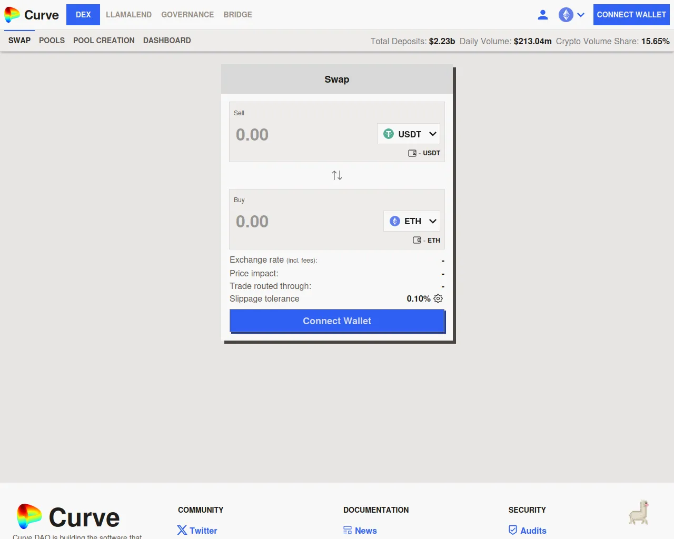The image size is (674, 539).
Task: Click the Curve logo in the header
Action: [32, 15]
